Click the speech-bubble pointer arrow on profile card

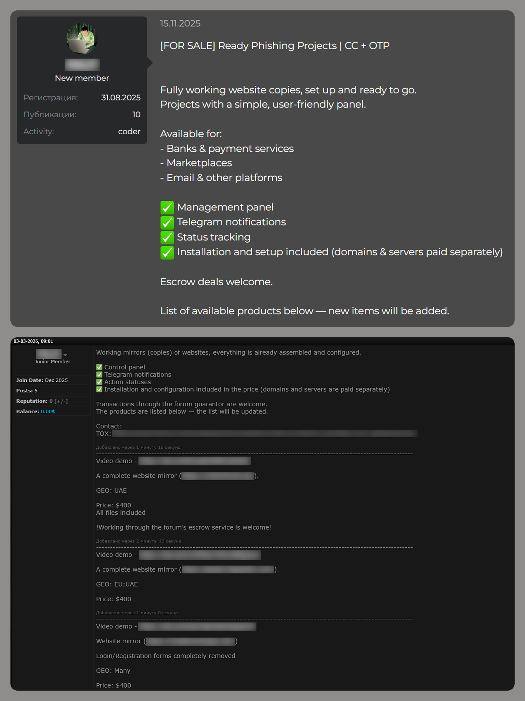tap(150, 63)
